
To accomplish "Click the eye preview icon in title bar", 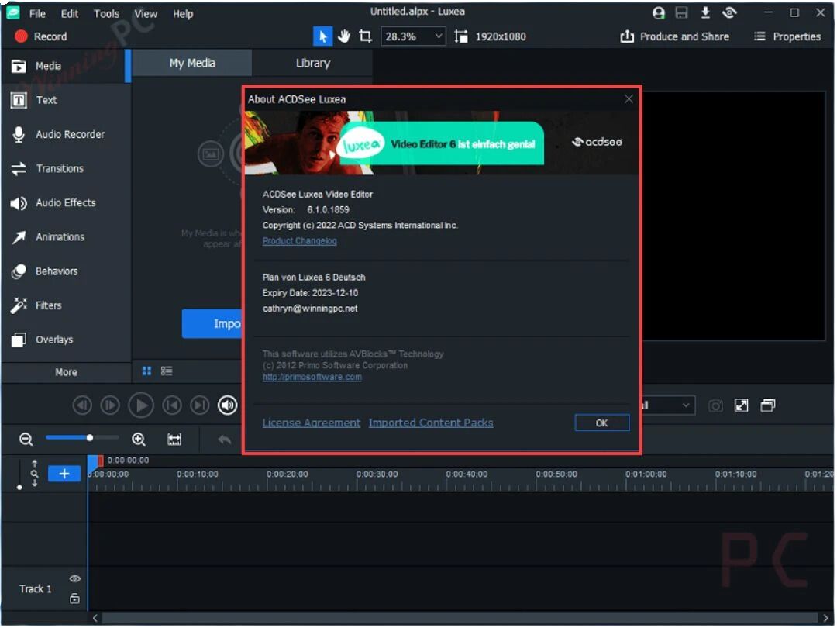I will pos(729,12).
